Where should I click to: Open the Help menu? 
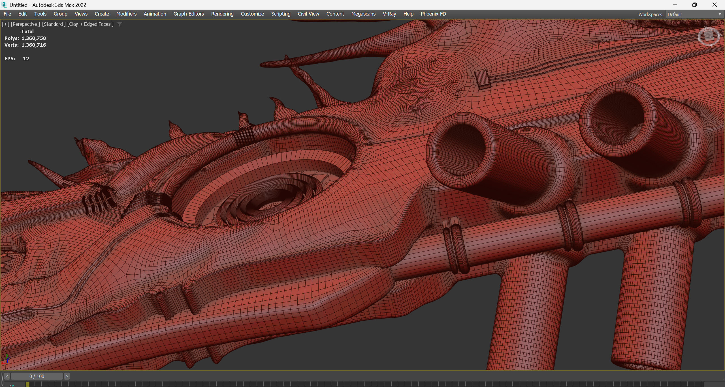tap(408, 14)
